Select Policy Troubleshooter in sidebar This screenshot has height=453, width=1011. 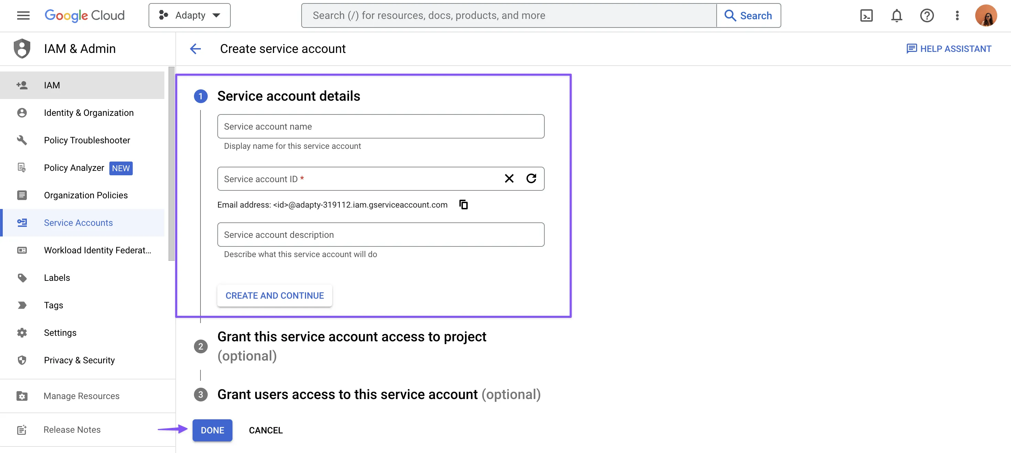coord(87,140)
